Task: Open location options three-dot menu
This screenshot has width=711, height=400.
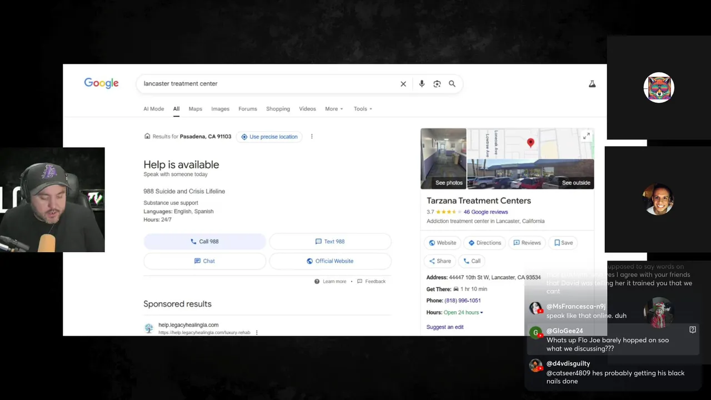Action: point(312,137)
